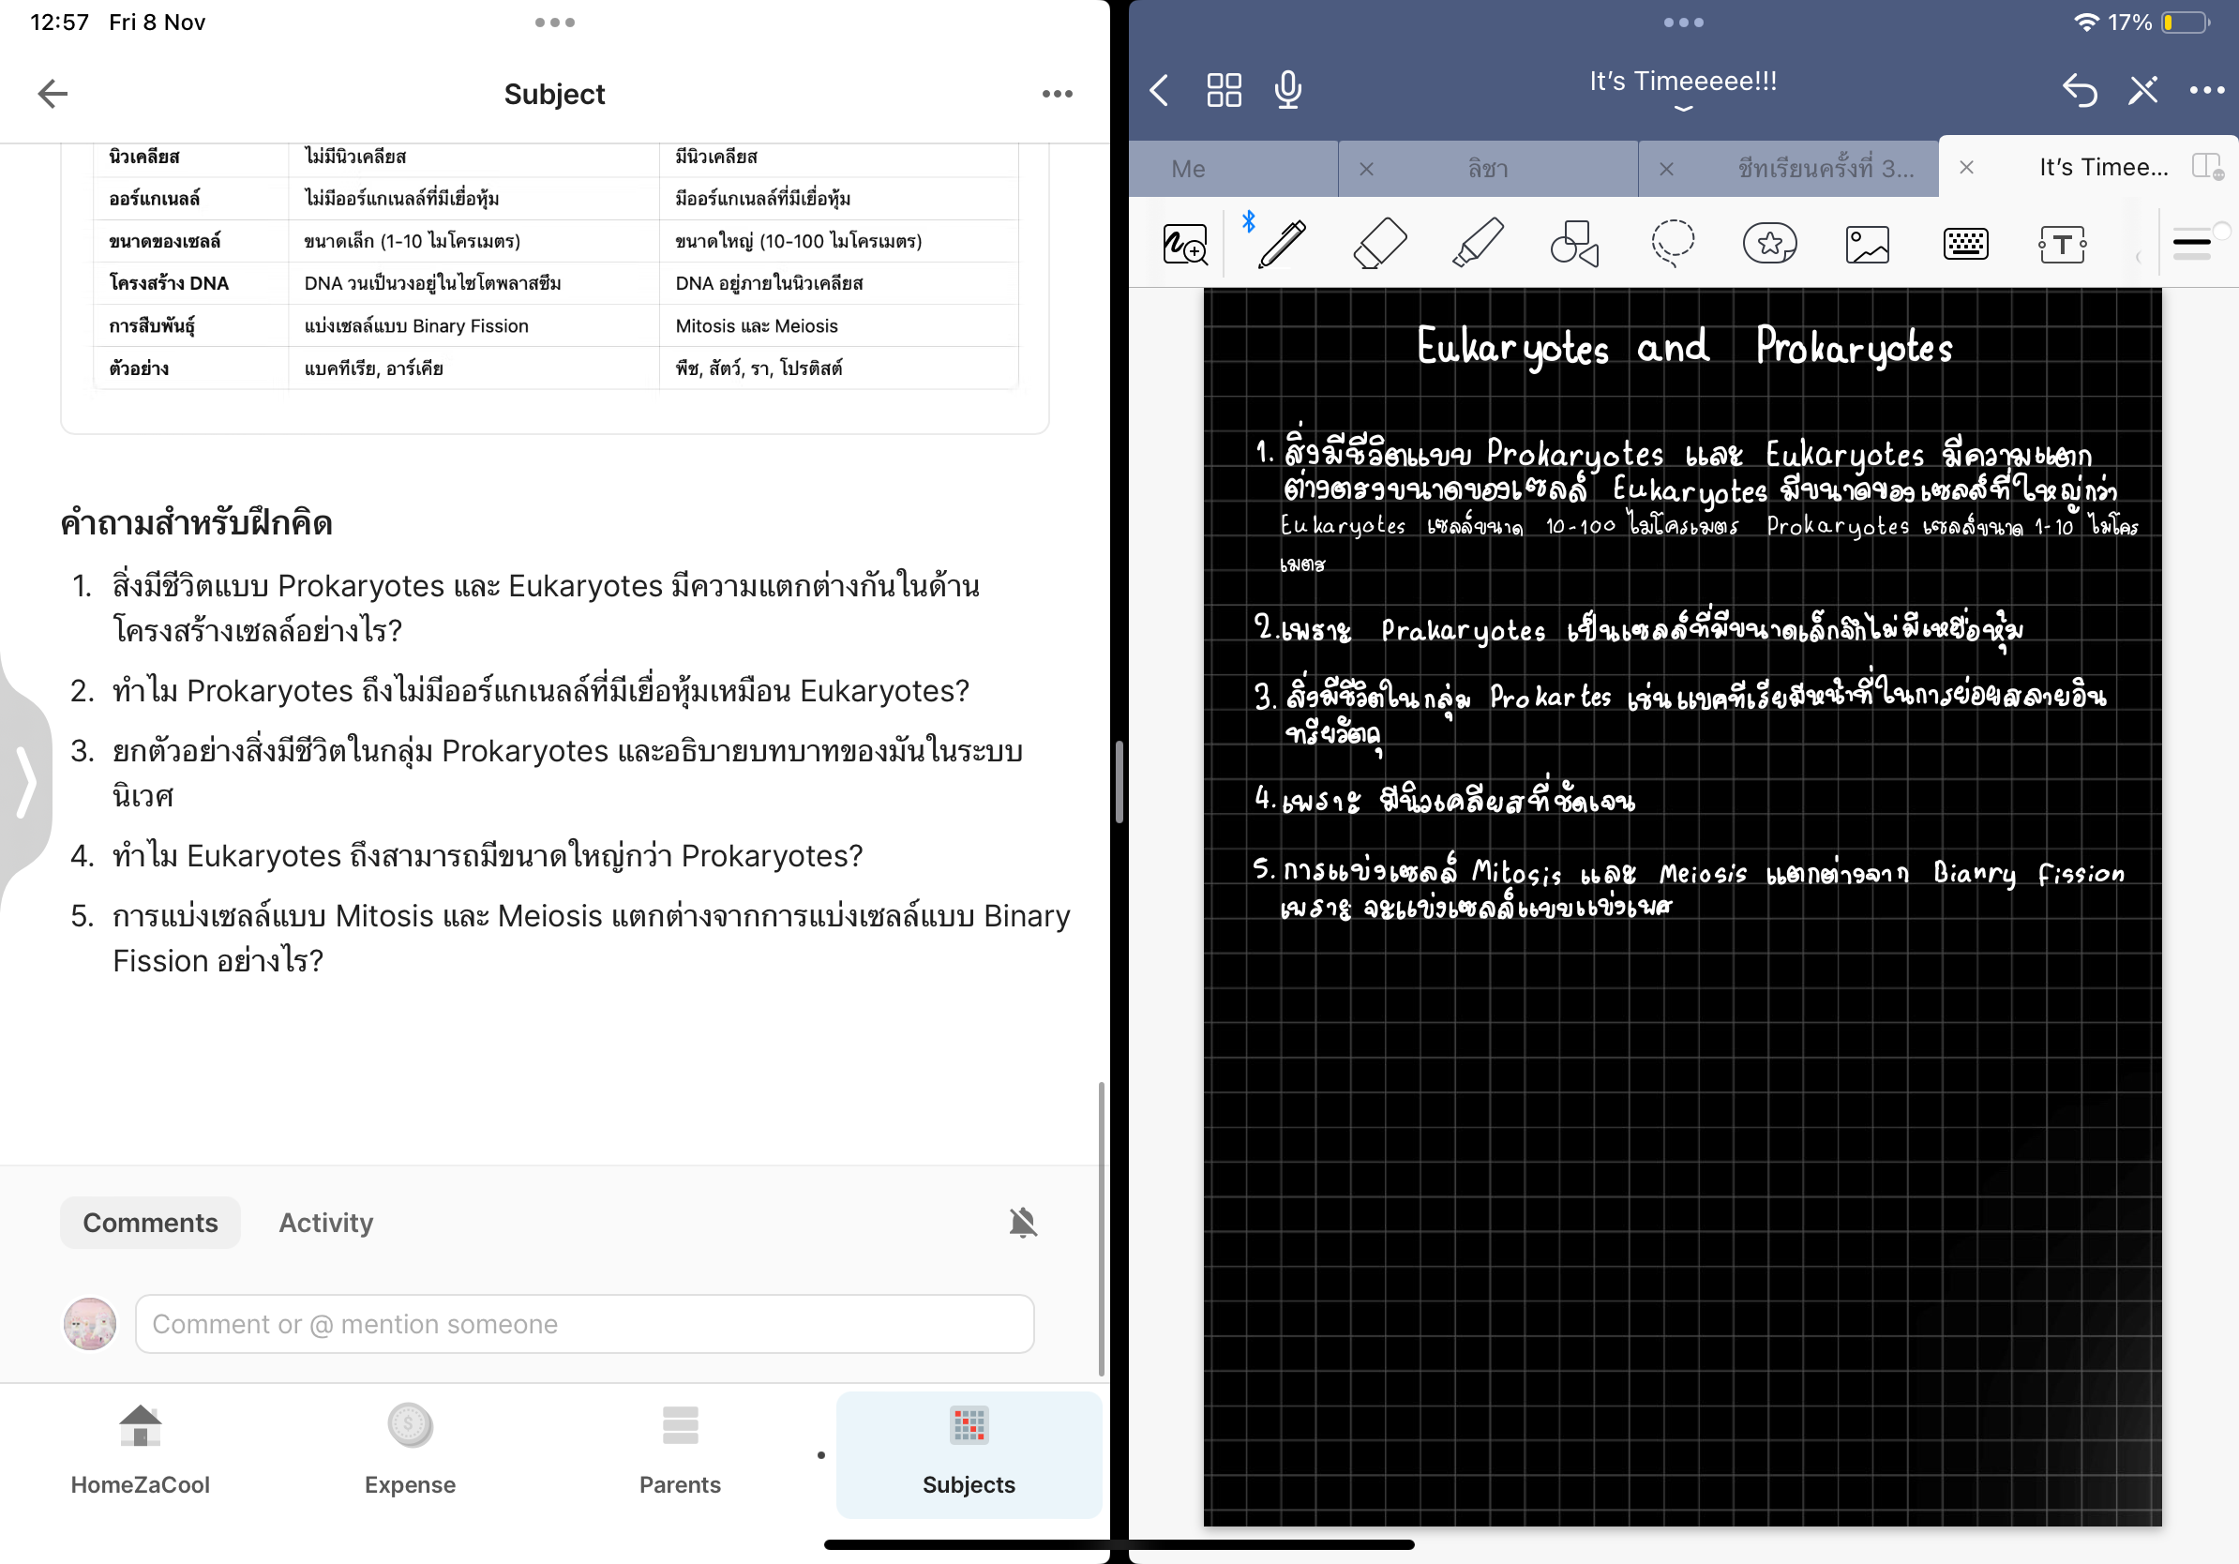The width and height of the screenshot is (2239, 1564).
Task: Go back from the Subject page
Action: (x=53, y=94)
